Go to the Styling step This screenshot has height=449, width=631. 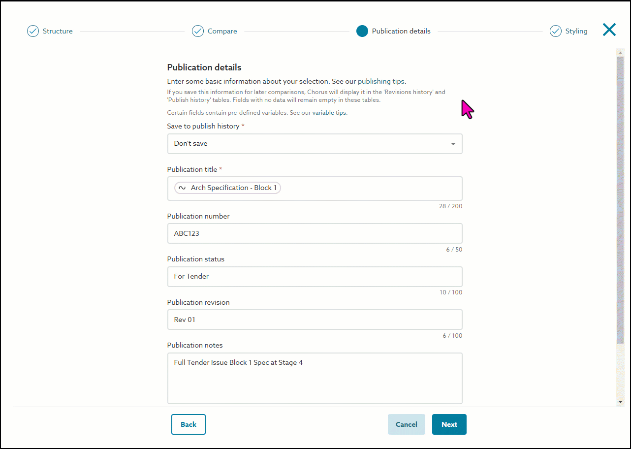576,31
